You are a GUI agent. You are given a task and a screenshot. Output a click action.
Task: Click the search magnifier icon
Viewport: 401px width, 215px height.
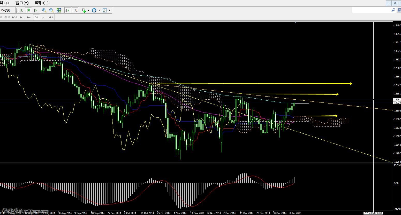tap(393, 10)
